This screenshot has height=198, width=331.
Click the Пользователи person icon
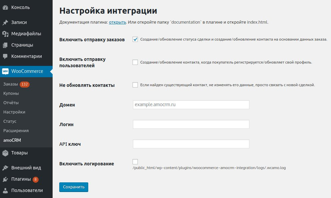click(x=5, y=191)
